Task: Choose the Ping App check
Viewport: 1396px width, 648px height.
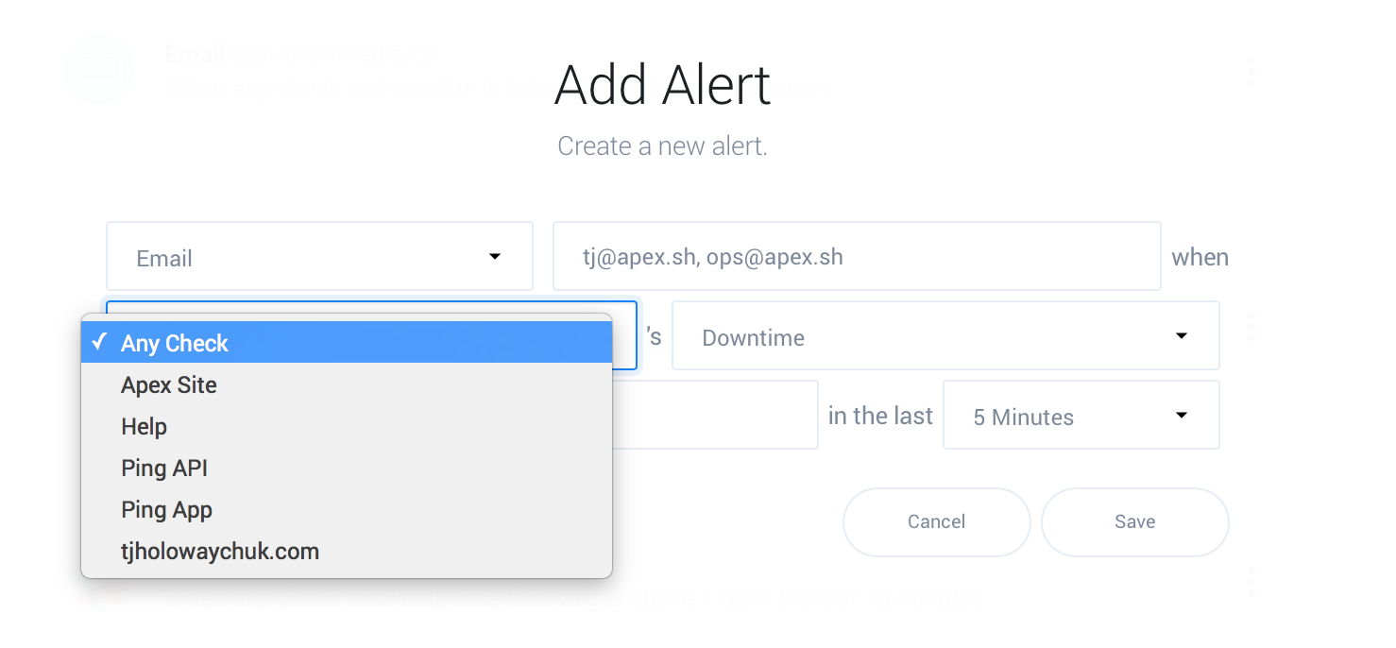Action: (x=167, y=509)
